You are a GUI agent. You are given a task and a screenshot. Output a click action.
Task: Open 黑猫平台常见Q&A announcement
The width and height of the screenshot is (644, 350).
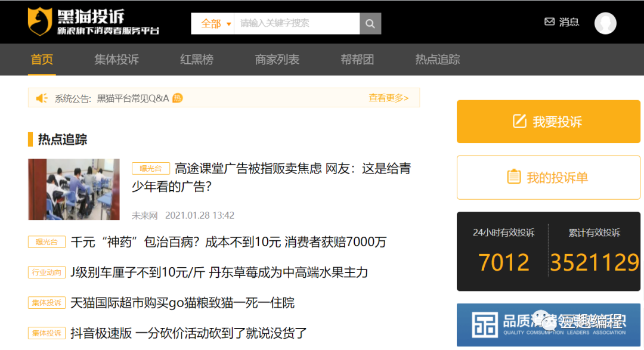[132, 98]
